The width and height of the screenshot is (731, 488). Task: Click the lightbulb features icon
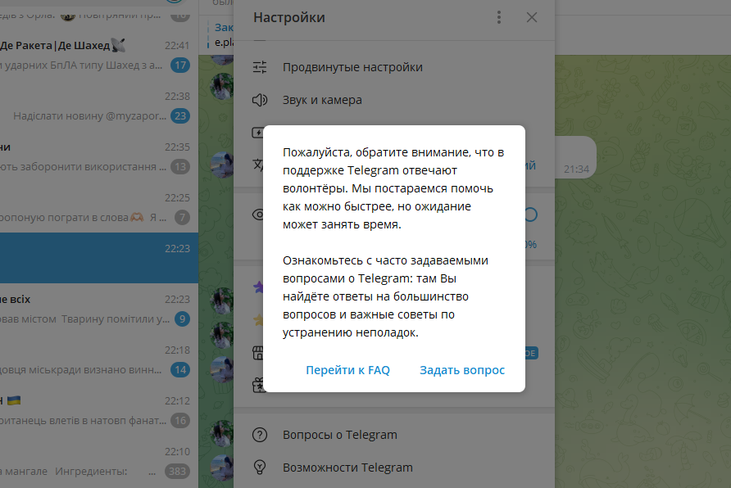[260, 467]
